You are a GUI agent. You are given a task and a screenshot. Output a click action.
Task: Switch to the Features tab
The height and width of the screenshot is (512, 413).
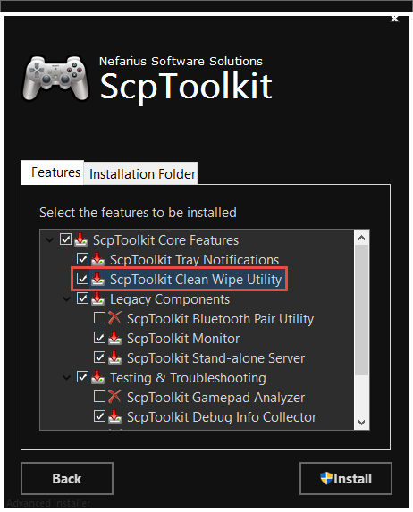point(52,172)
